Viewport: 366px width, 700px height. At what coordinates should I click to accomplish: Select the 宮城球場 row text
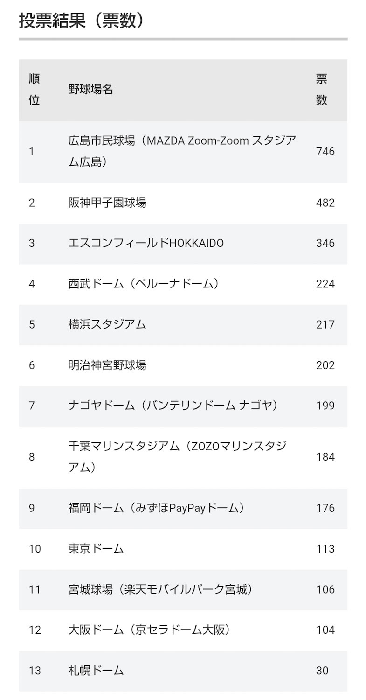(160, 589)
